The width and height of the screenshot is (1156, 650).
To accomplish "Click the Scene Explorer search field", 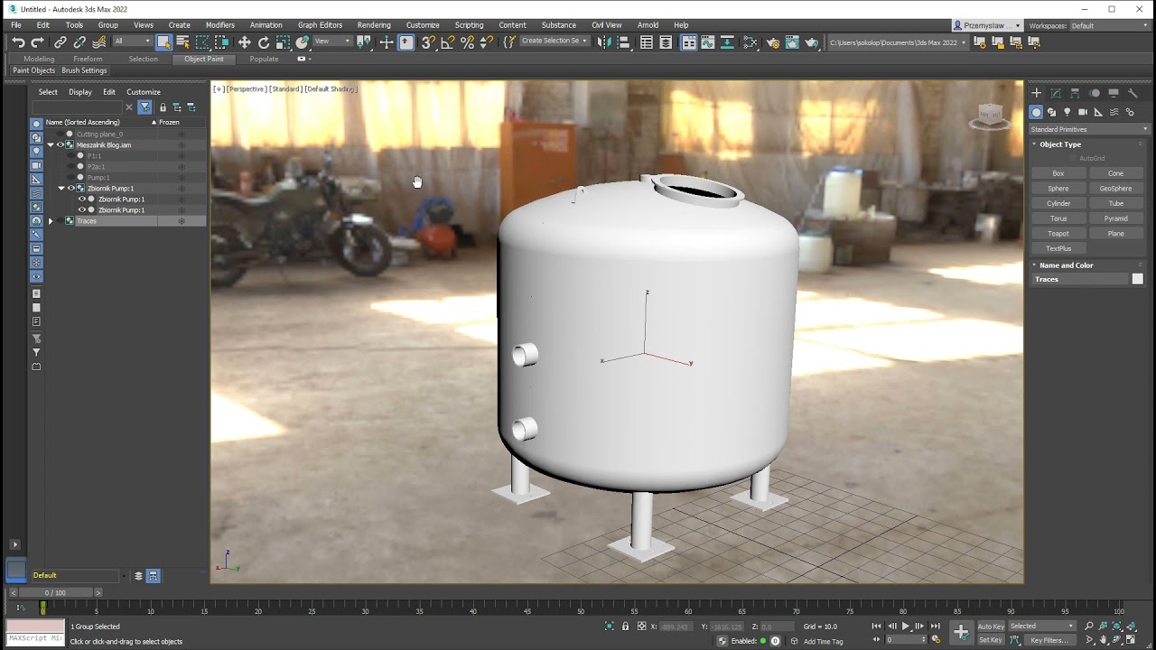I will 77,107.
